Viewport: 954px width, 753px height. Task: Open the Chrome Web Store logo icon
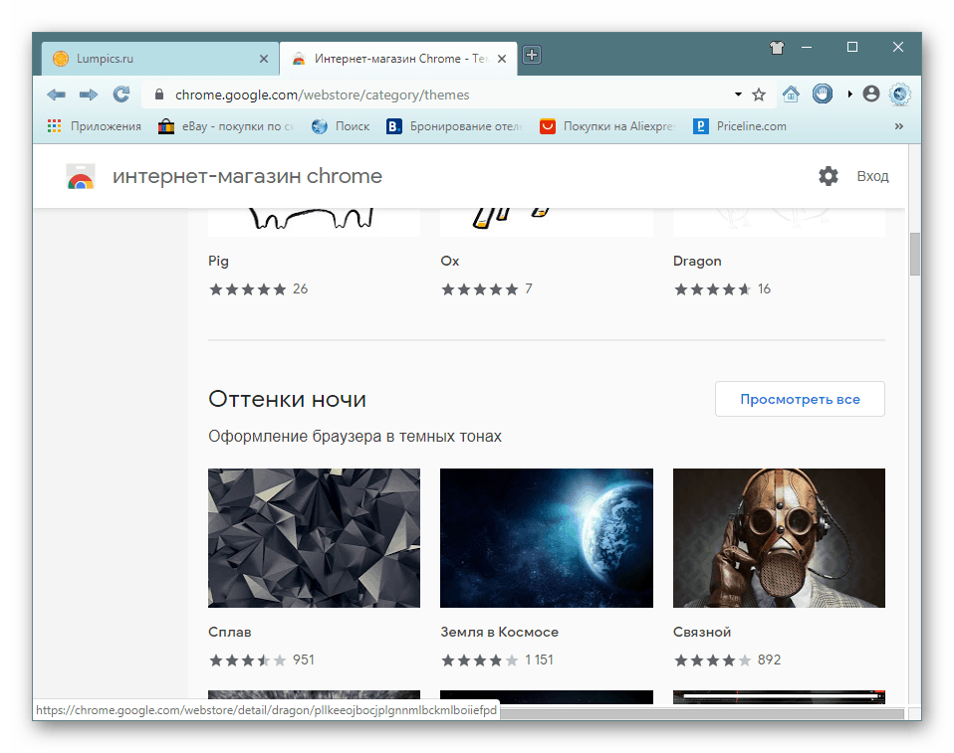(80, 176)
